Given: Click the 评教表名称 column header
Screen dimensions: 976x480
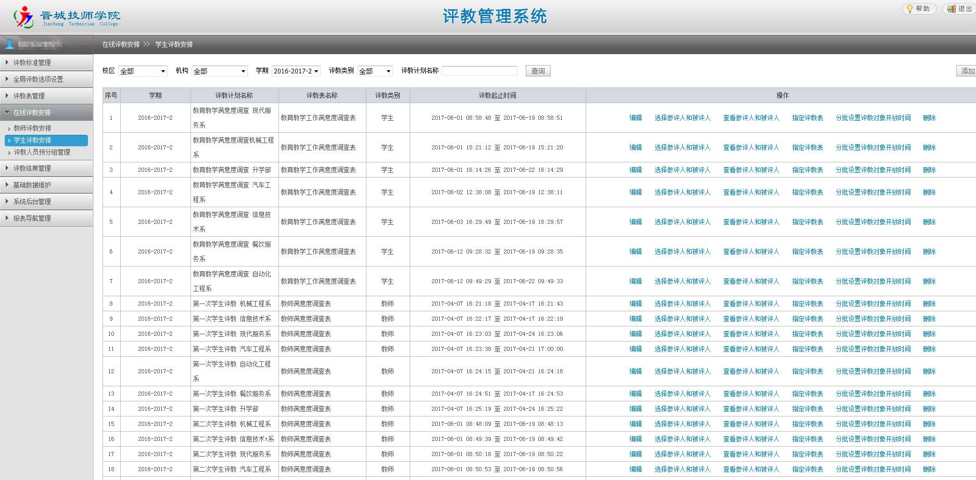Looking at the screenshot, I should [x=322, y=95].
